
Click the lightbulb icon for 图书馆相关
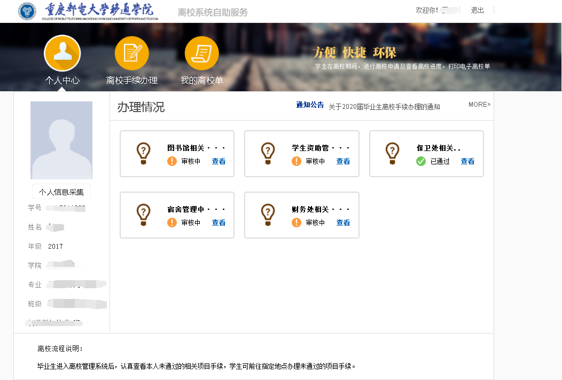143,153
